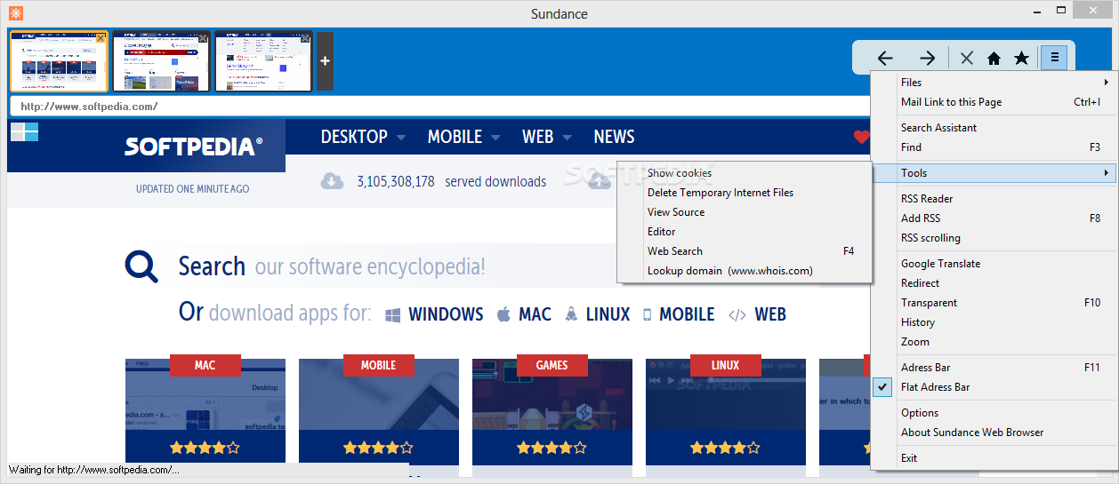Open the GAMES category card
The image size is (1119, 484).
[x=552, y=411]
